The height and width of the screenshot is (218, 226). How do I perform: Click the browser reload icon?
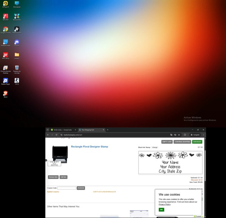(x=56, y=135)
